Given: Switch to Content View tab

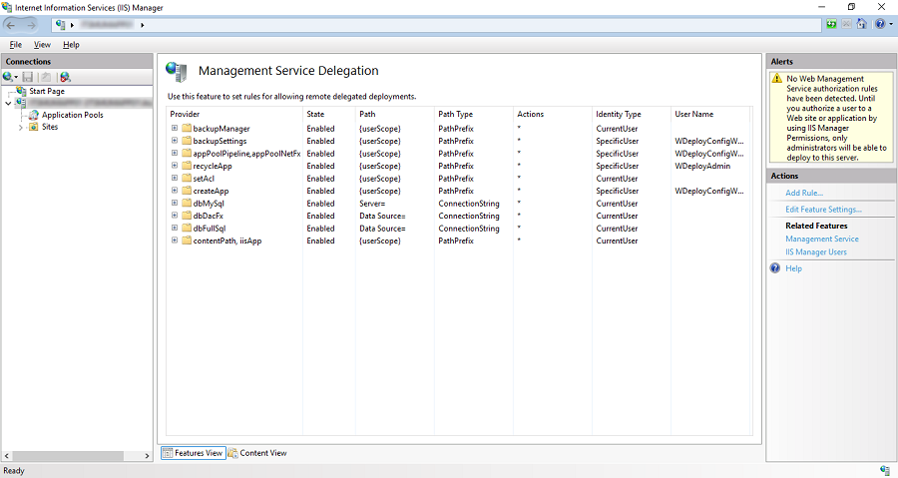Looking at the screenshot, I should click(x=257, y=453).
